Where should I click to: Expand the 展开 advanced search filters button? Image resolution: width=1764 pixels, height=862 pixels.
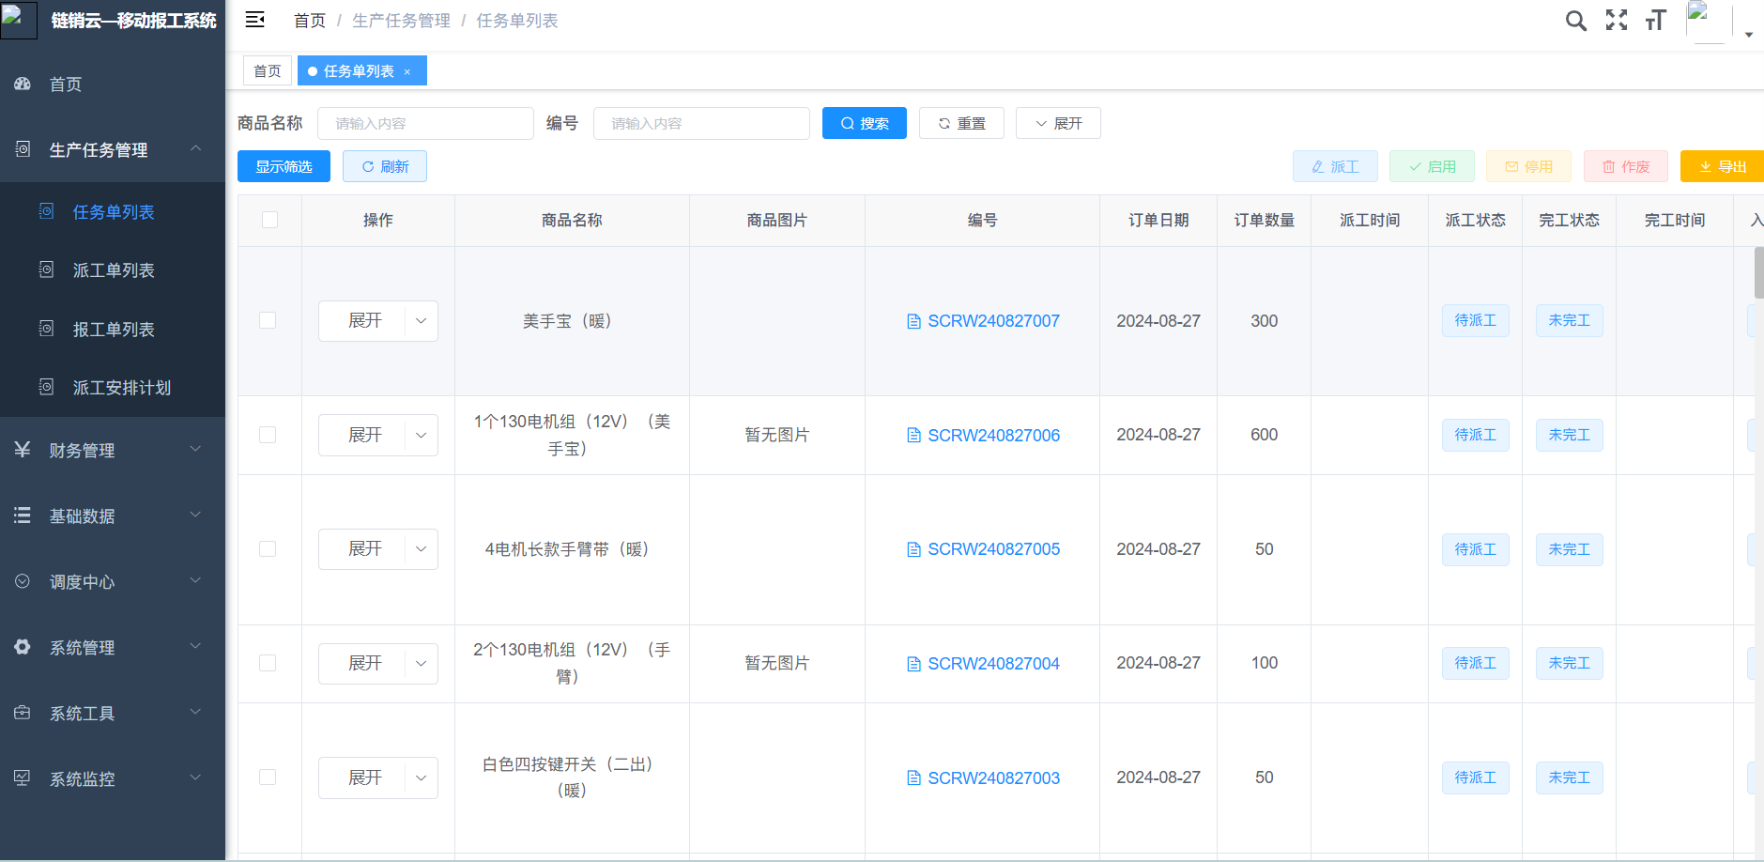1058,123
